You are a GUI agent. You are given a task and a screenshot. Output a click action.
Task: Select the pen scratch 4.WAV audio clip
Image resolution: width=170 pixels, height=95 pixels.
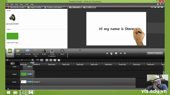pyautogui.click(x=12, y=18)
